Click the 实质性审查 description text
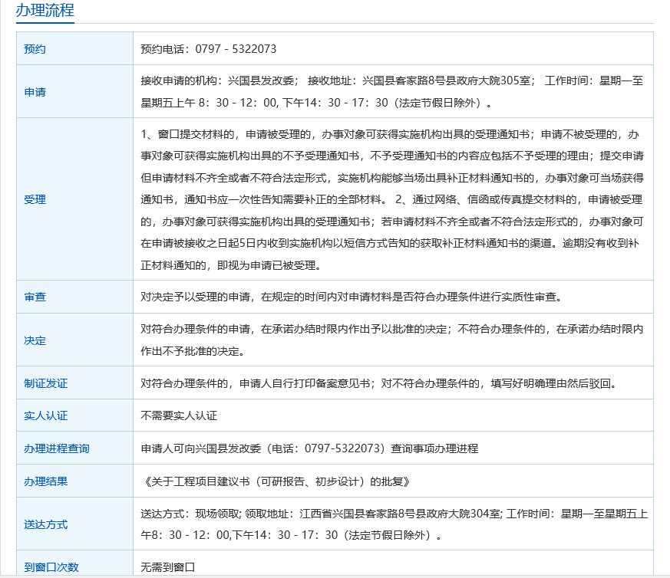This screenshot has width=670, height=578. (355, 297)
